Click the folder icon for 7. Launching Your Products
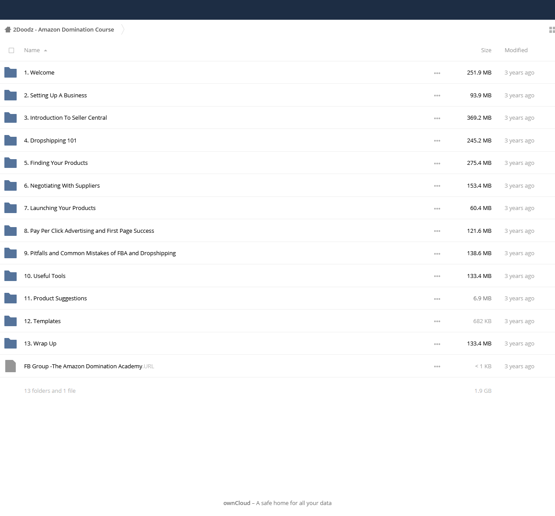555x516 pixels. pos(11,208)
